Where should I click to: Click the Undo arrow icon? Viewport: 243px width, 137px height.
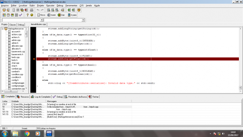[x=38, y=10]
